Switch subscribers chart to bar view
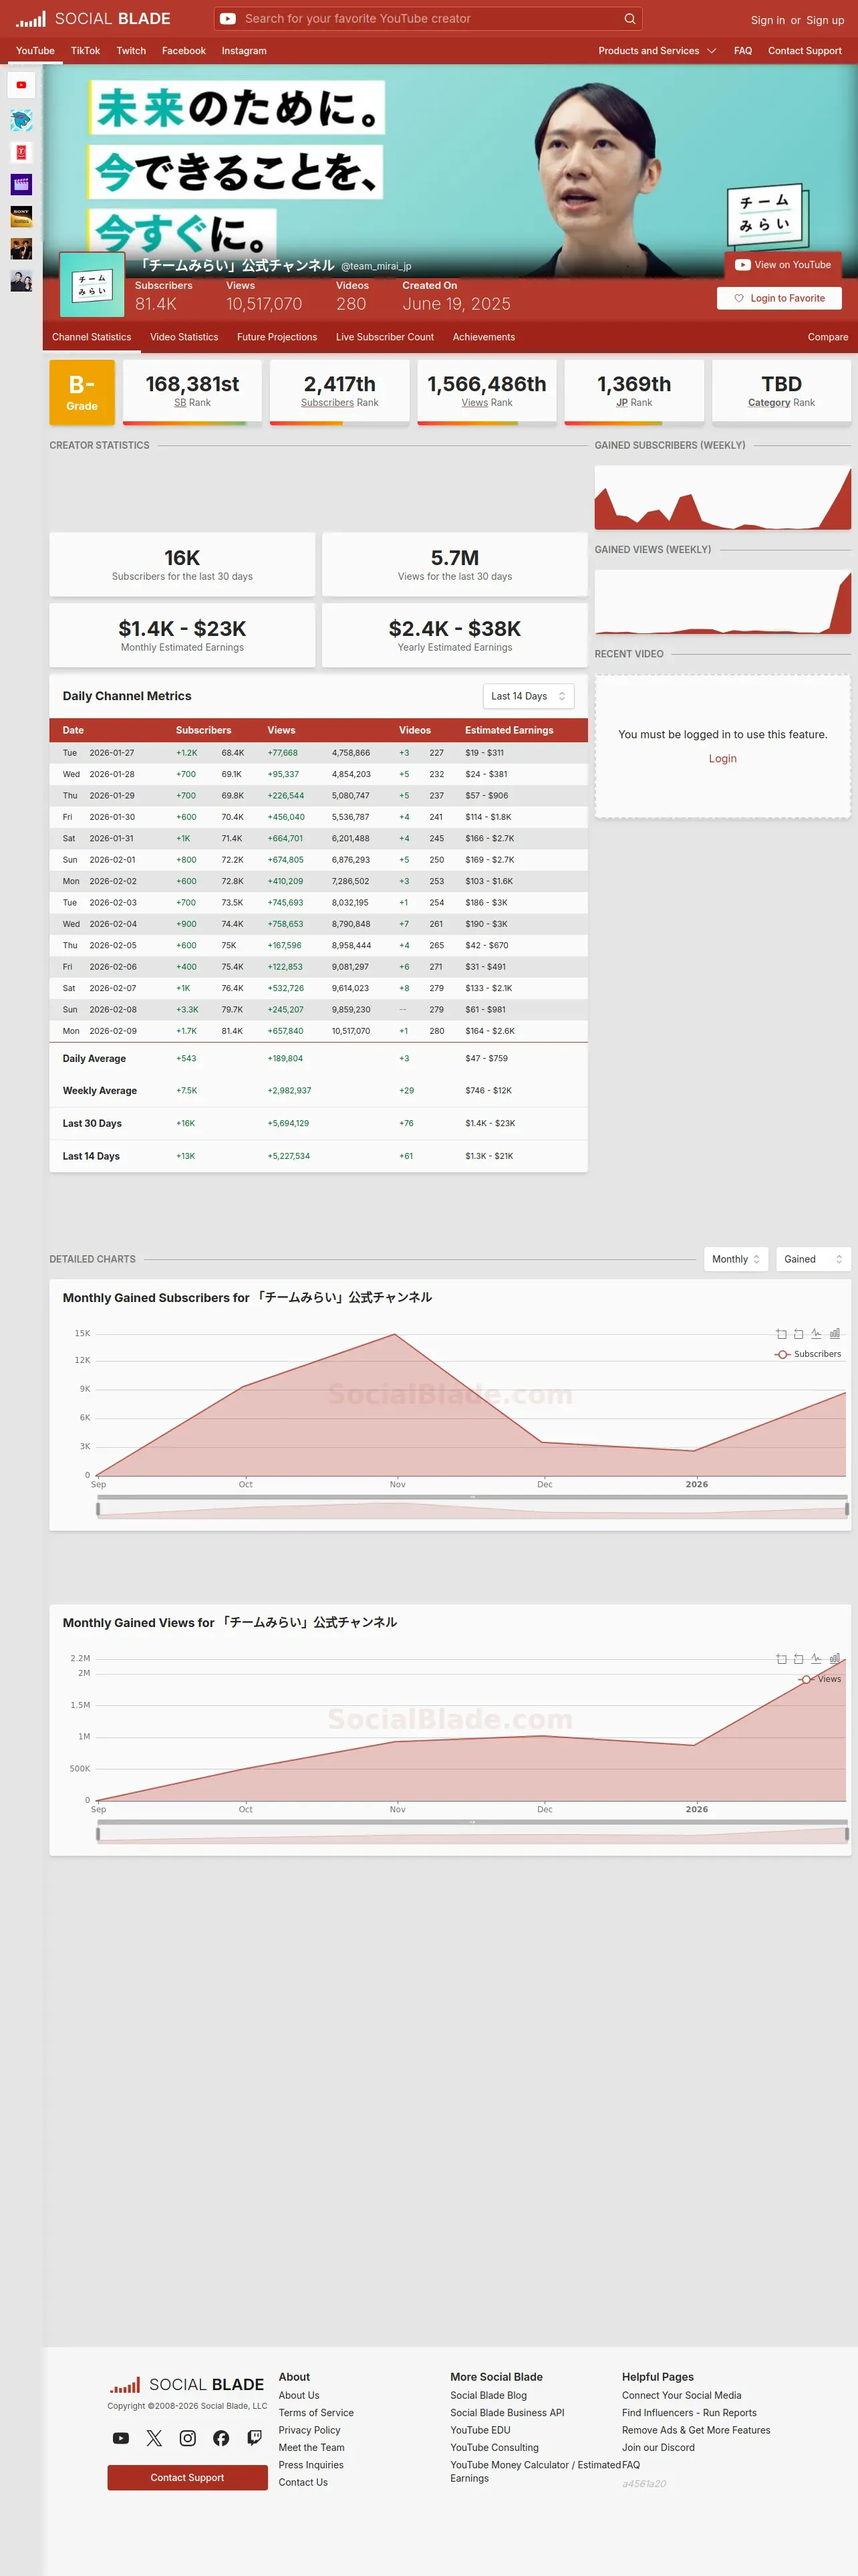 835,1334
